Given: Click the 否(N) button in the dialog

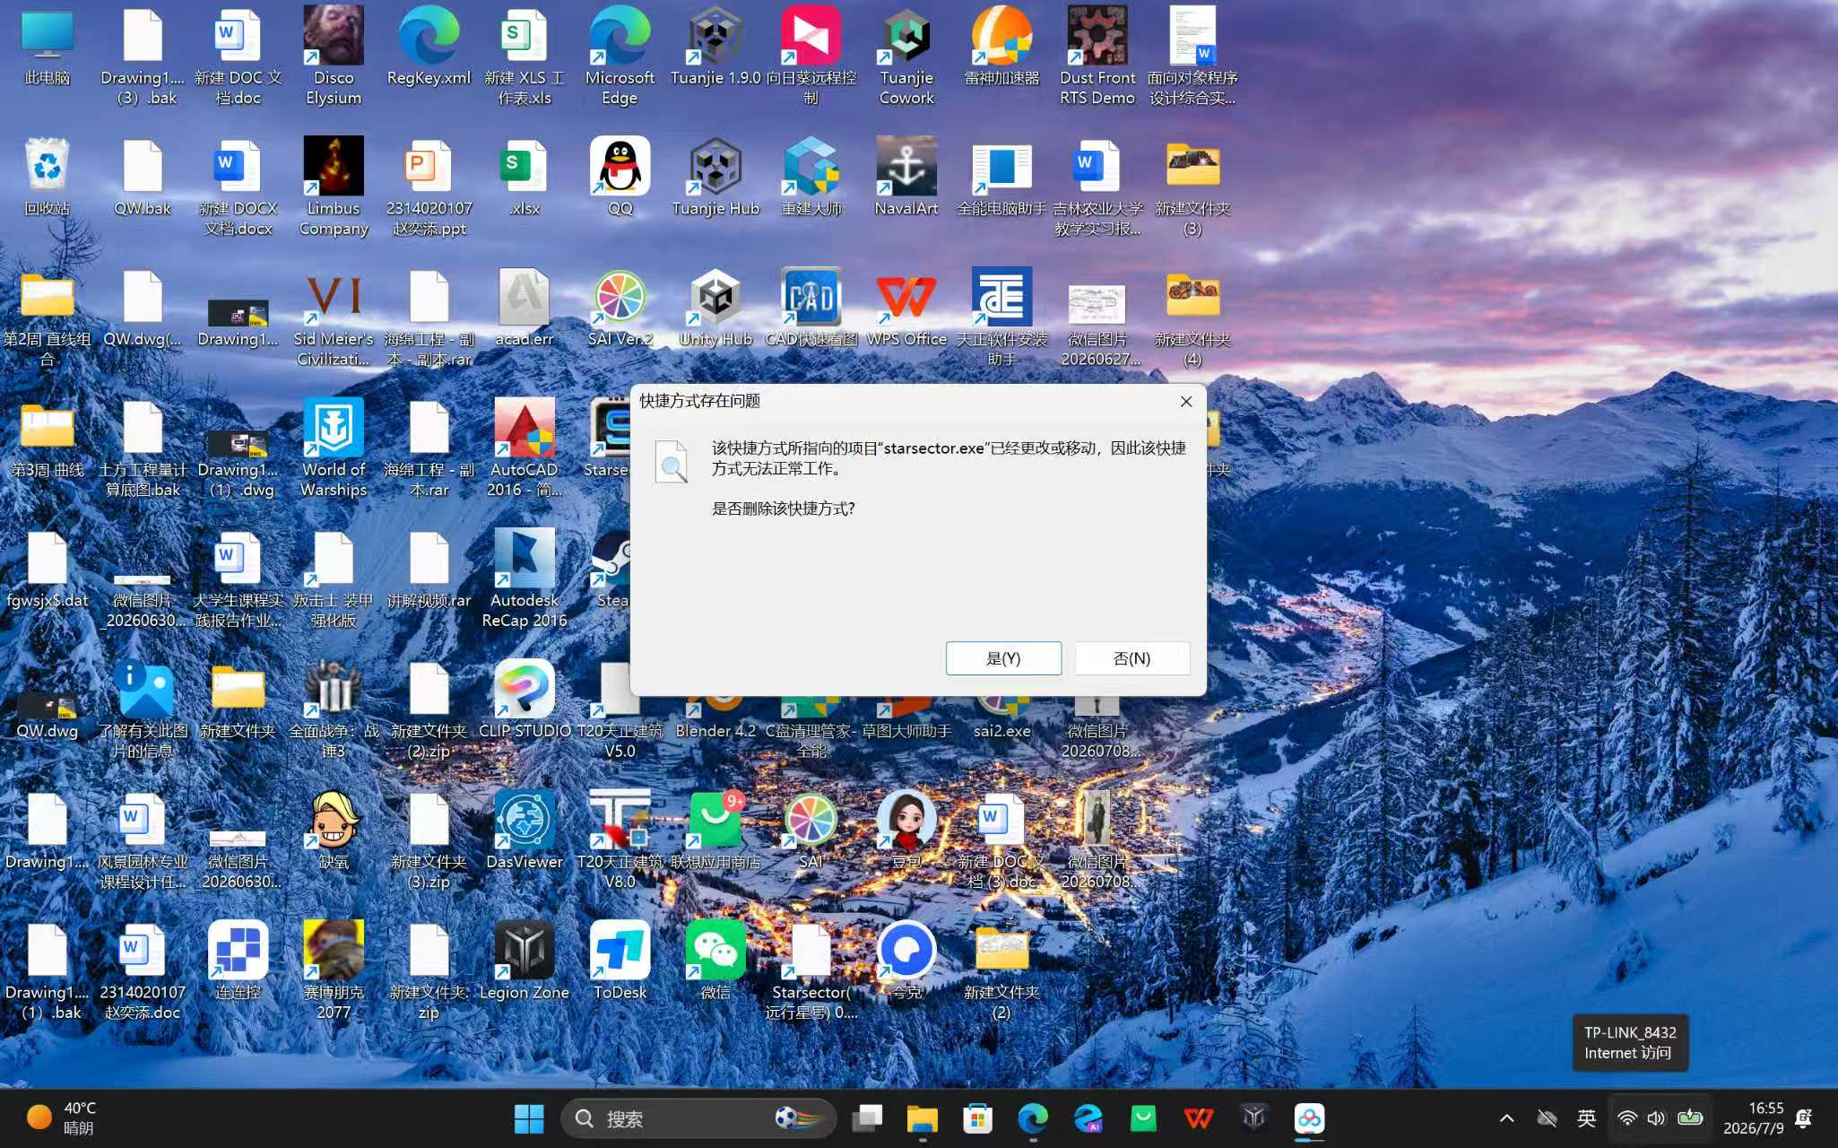Looking at the screenshot, I should pos(1131,658).
